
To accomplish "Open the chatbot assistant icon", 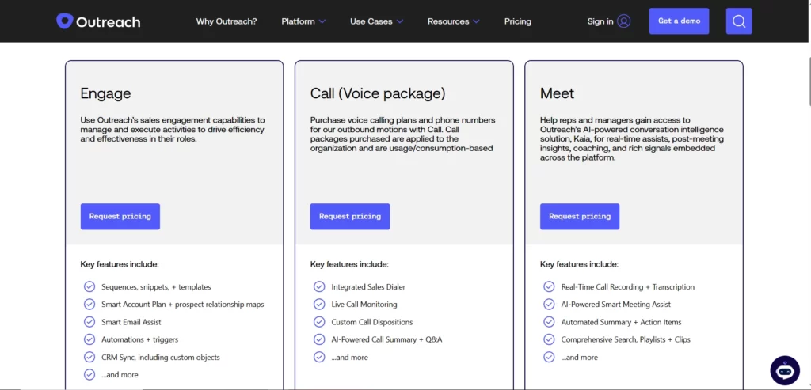I will (x=785, y=370).
